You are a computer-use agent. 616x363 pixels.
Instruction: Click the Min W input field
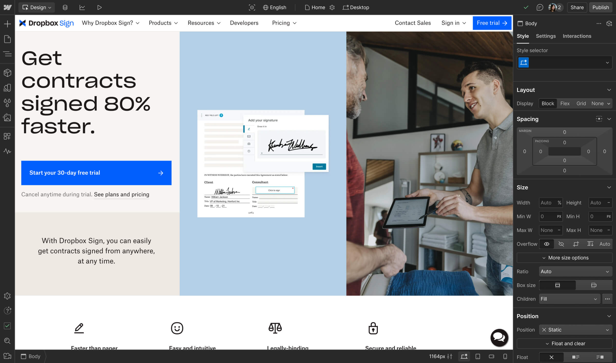[547, 216]
